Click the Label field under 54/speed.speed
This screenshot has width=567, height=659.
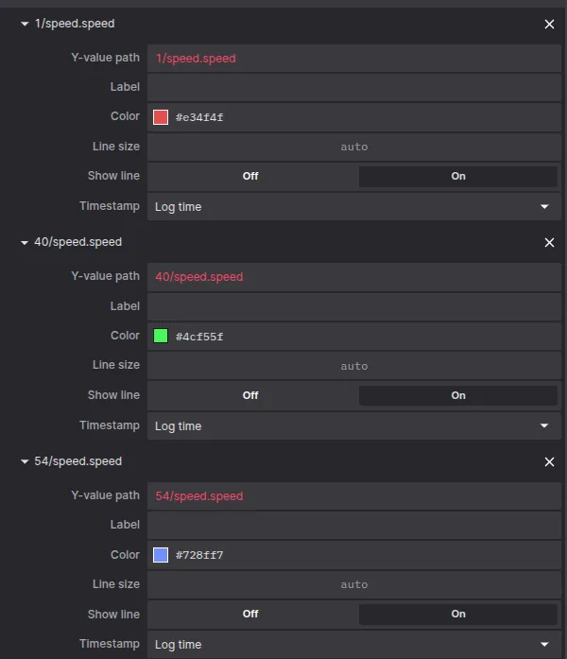(x=353, y=525)
